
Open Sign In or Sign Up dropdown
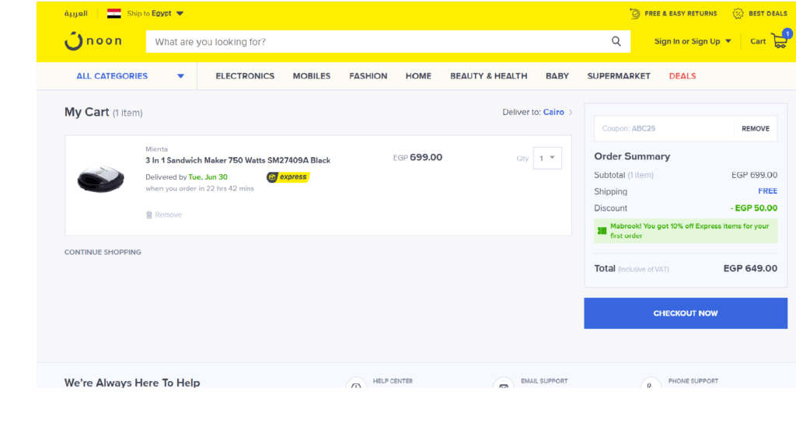(693, 42)
